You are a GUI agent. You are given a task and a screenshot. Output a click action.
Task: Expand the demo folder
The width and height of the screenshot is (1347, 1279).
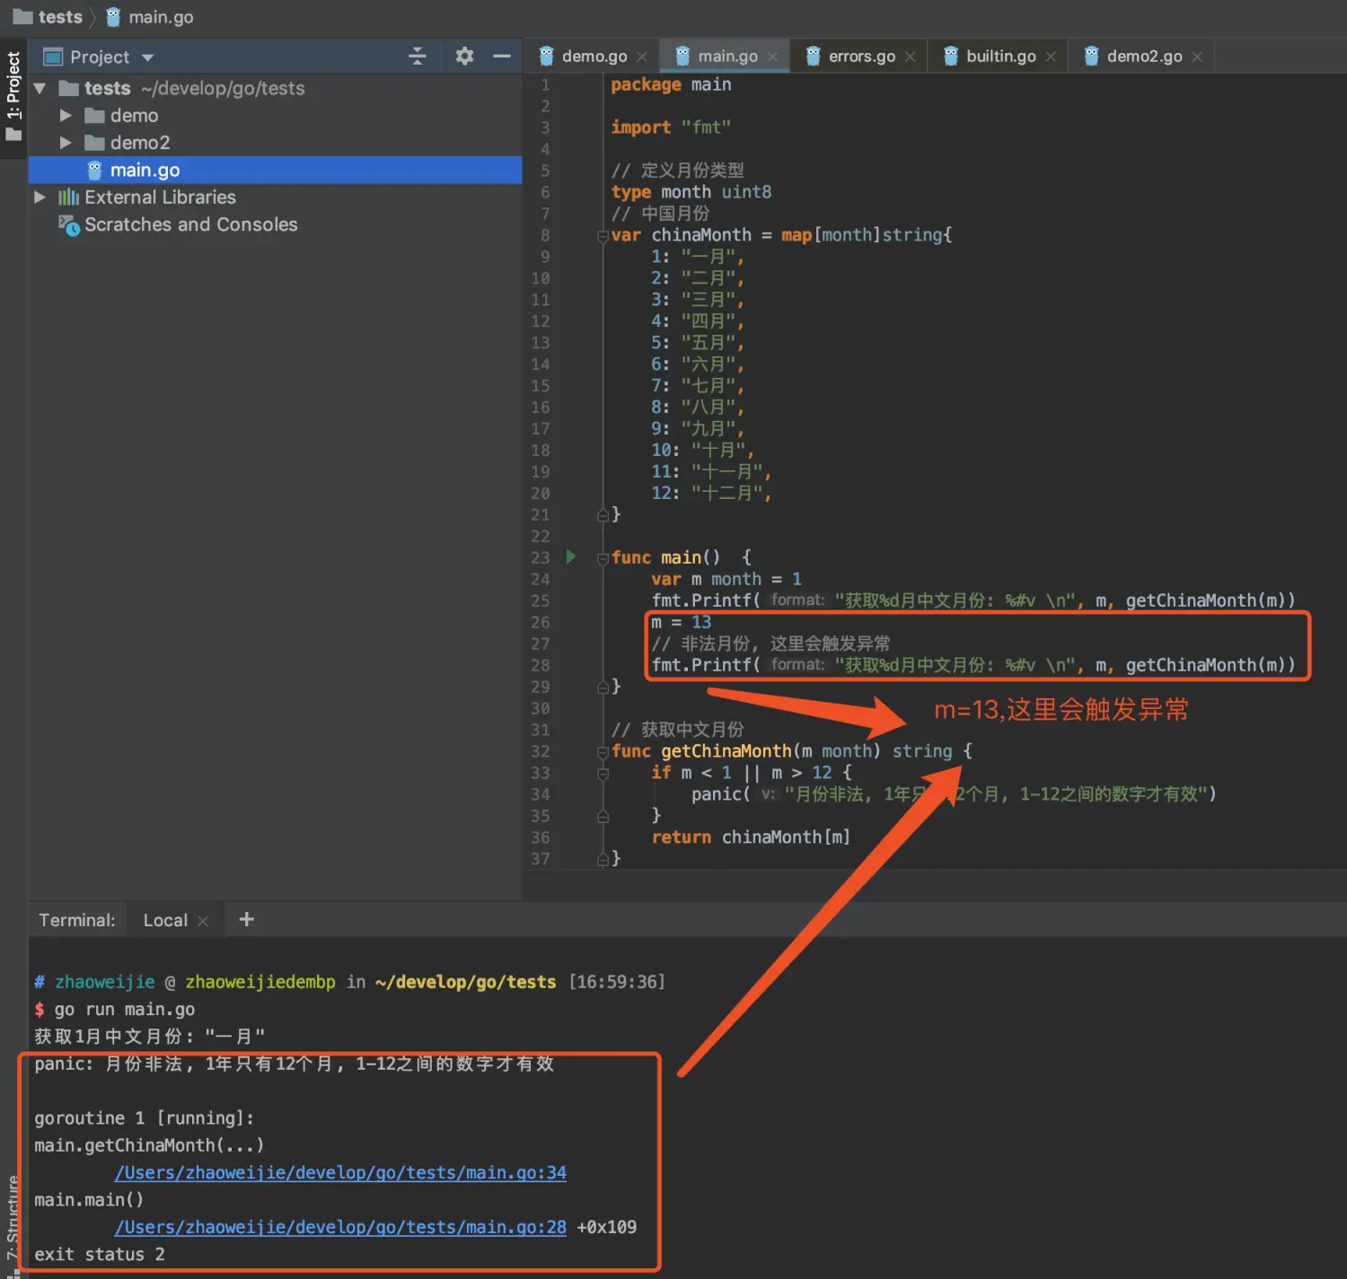coord(66,115)
